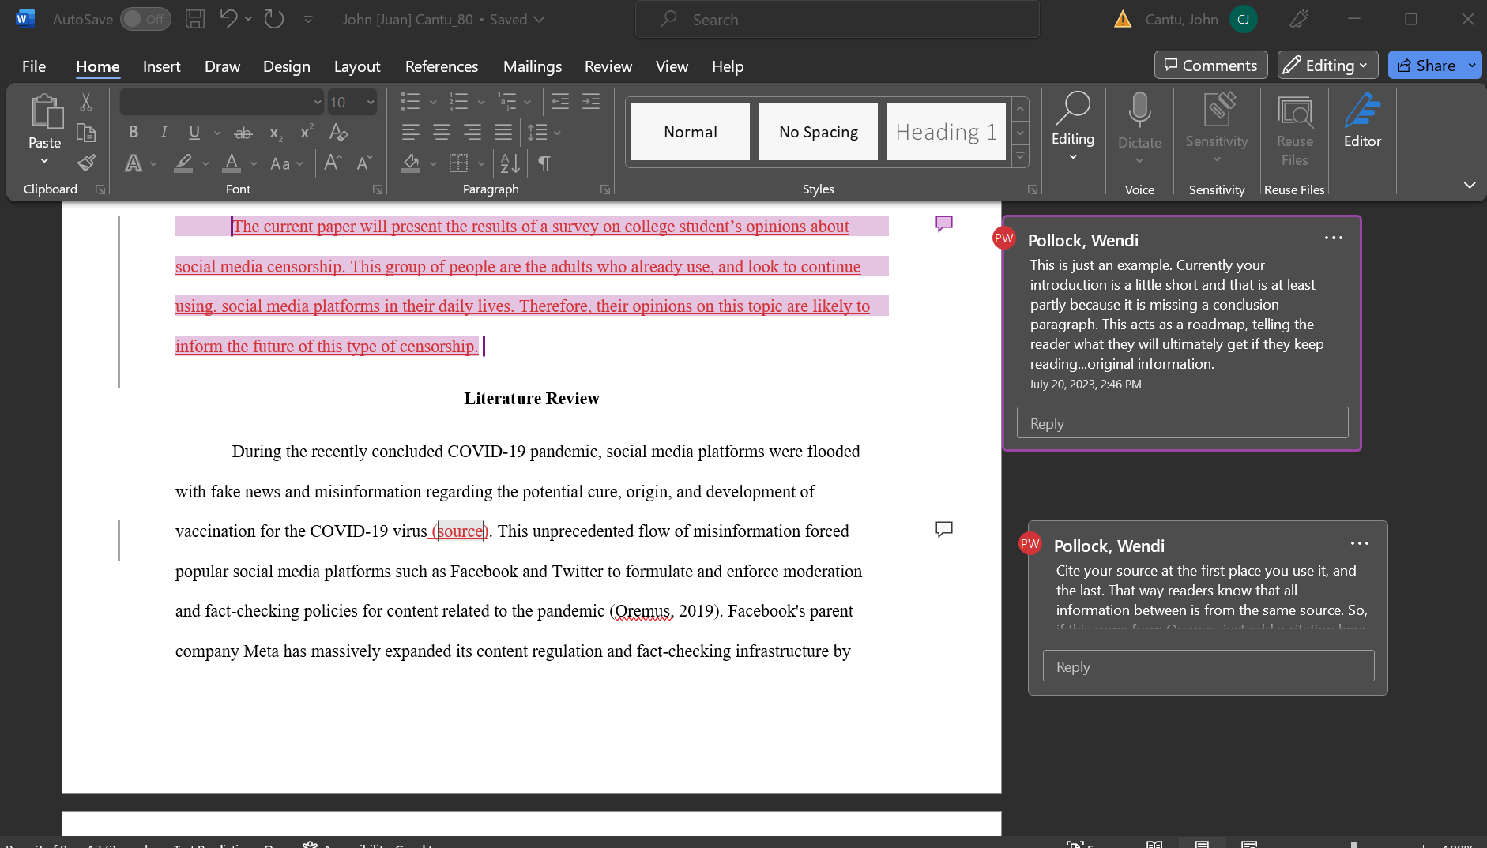Switch to the References tab
This screenshot has height=848, width=1487.
point(442,66)
